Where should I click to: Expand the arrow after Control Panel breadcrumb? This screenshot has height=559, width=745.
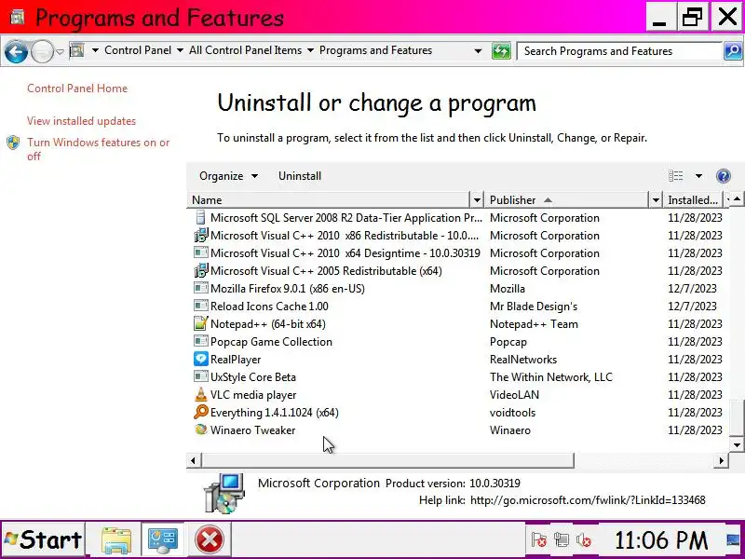[180, 50]
